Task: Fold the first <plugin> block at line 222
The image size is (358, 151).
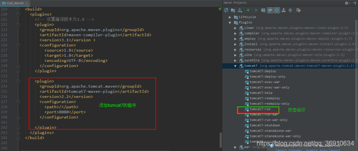Action: [x=18, y=25]
